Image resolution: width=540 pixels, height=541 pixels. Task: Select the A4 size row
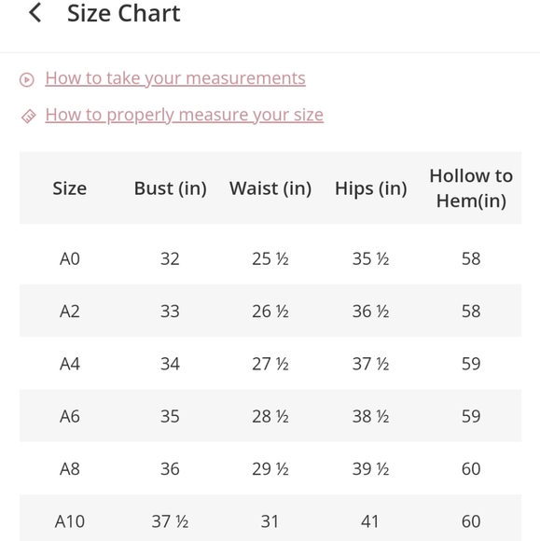pyautogui.click(x=270, y=364)
